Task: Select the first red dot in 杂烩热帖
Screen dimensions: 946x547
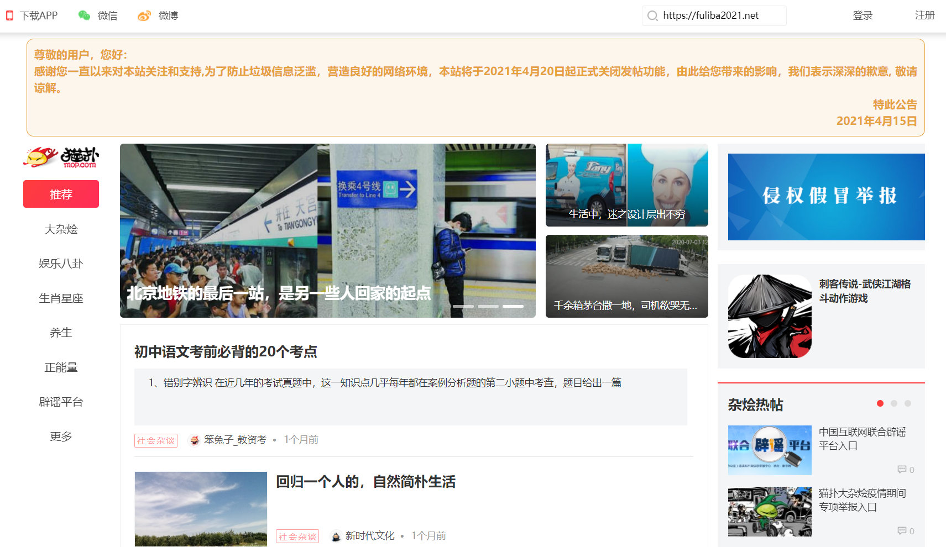Action: coord(880,403)
